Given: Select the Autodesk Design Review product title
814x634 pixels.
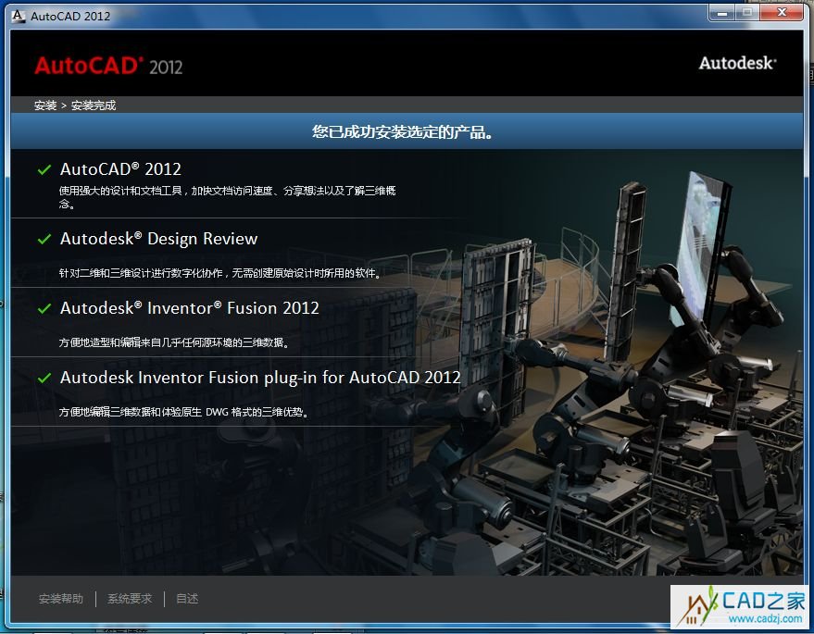Looking at the screenshot, I should click(x=158, y=239).
